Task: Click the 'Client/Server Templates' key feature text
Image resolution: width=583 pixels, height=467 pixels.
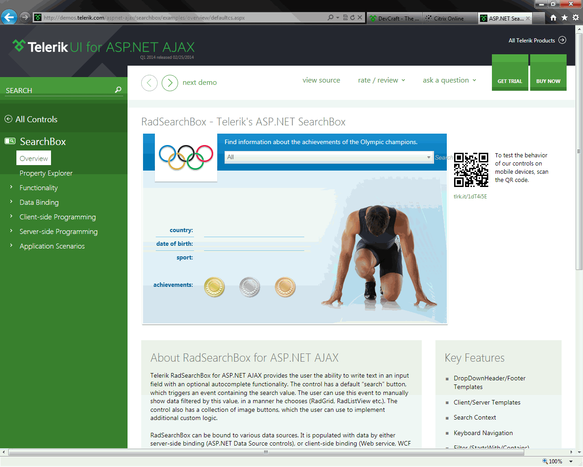Action: point(487,402)
